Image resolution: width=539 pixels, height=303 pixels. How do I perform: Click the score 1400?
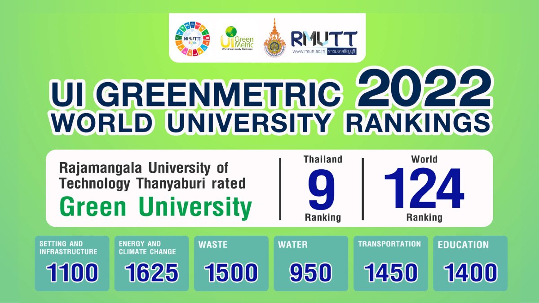tap(471, 273)
